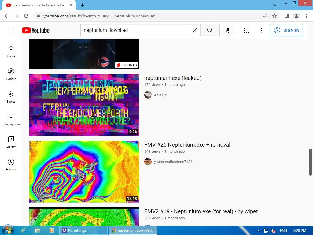Open Library in sidebar
Viewport: 313px width, 235px height.
coord(11,142)
